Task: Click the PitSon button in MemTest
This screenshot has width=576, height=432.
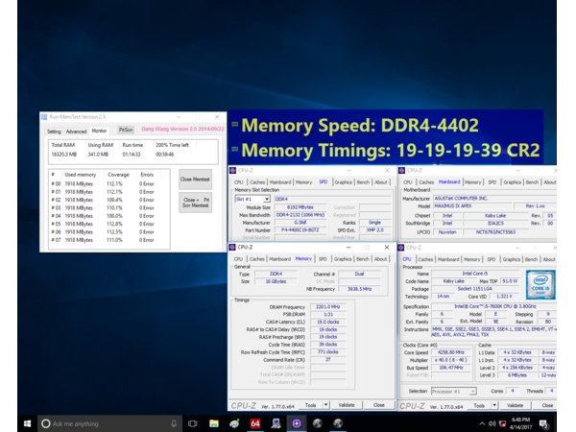Action: pos(126,130)
